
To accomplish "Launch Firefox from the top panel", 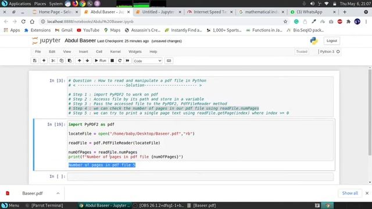I will 75,3.
